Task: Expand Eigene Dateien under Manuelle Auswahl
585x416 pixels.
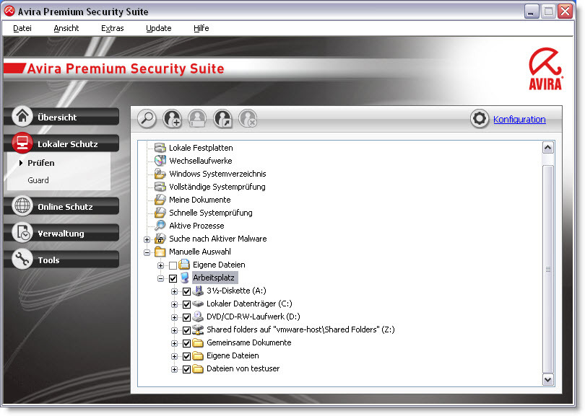Action: pos(160,265)
